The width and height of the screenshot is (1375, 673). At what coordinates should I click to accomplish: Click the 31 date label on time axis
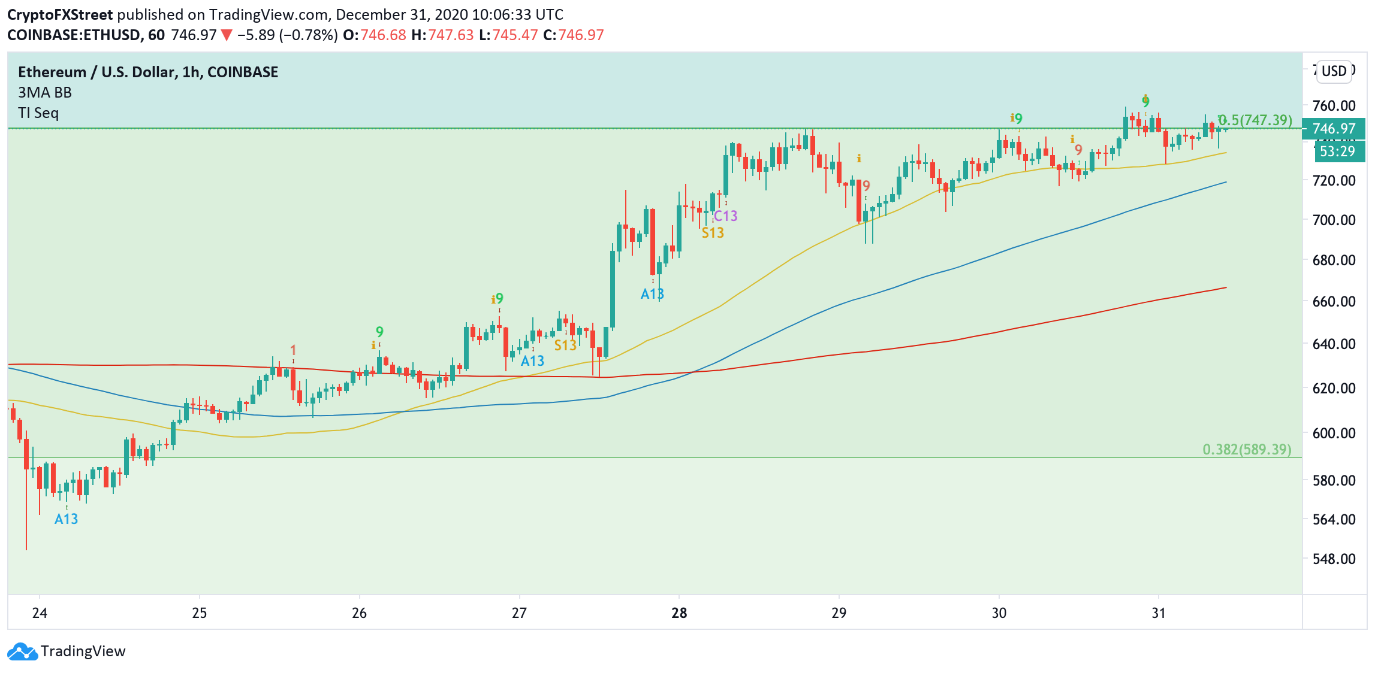click(1159, 613)
